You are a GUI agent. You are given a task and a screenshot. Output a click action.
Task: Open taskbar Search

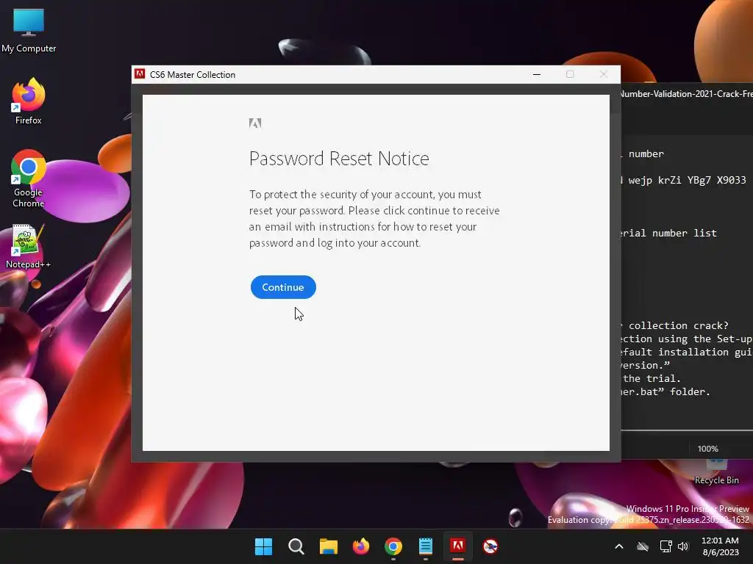(296, 546)
